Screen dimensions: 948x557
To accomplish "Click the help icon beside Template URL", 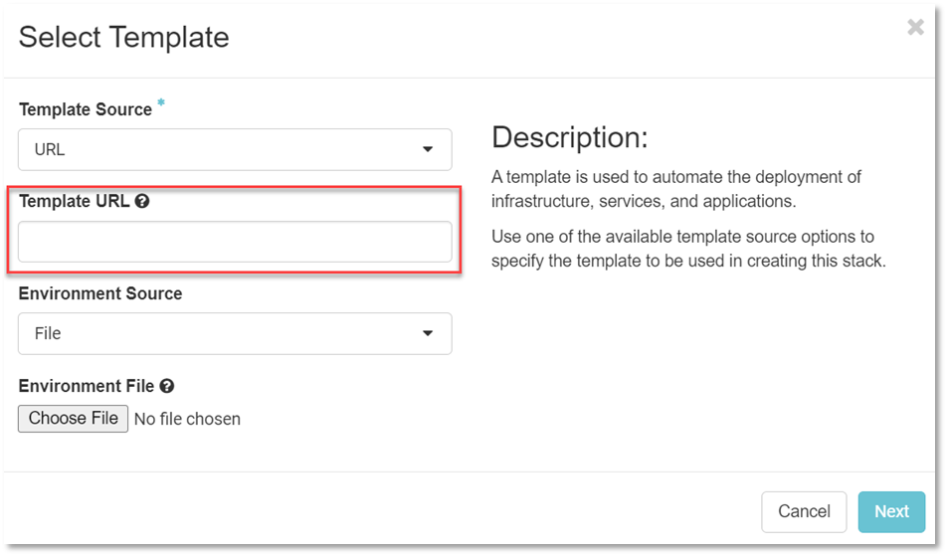I will click(142, 201).
